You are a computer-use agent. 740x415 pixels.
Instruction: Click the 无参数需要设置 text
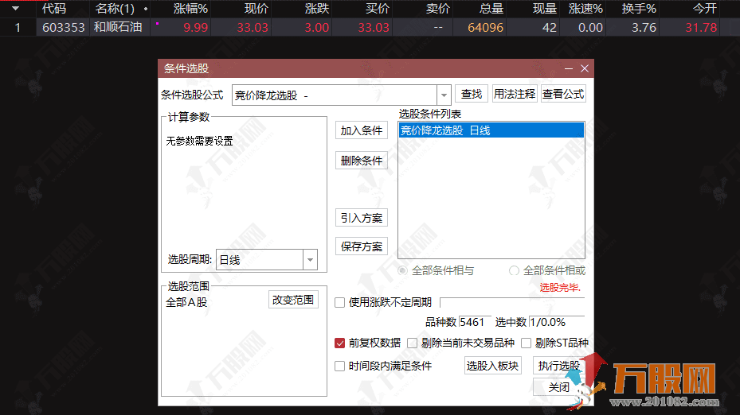(x=199, y=141)
